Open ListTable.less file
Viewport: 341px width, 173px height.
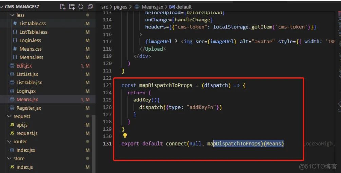(x=34, y=32)
